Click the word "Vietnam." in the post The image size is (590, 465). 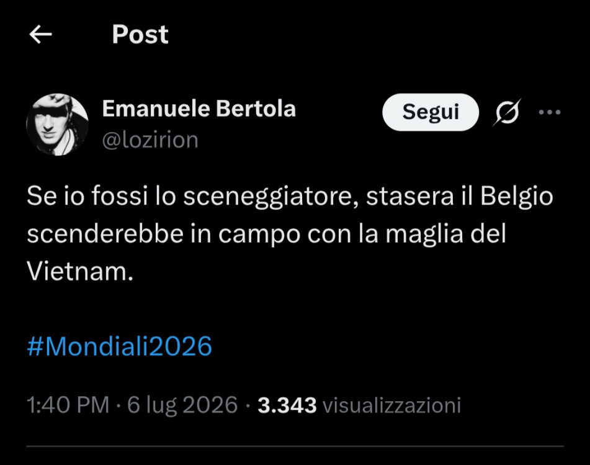80,271
